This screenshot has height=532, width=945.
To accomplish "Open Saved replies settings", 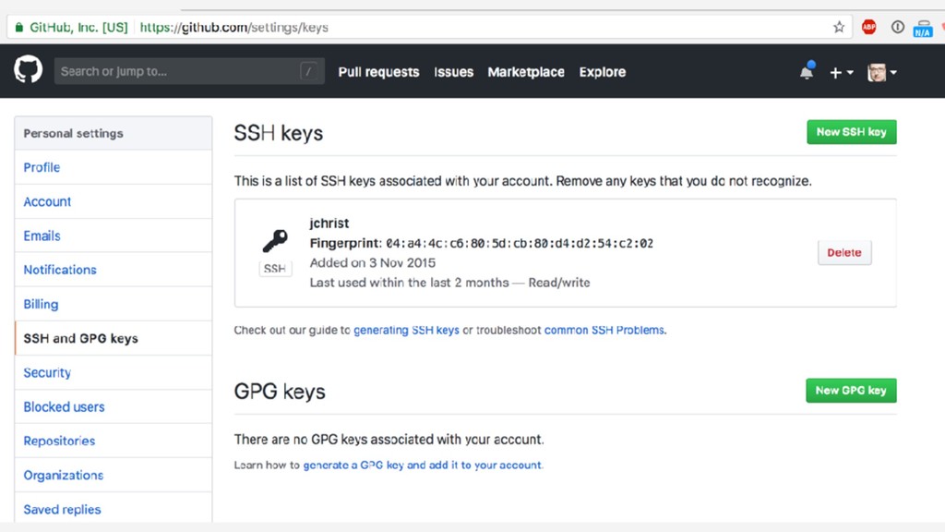I will [x=114, y=509].
